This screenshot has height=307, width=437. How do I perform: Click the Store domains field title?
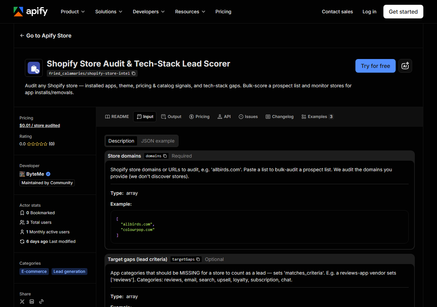tap(124, 156)
